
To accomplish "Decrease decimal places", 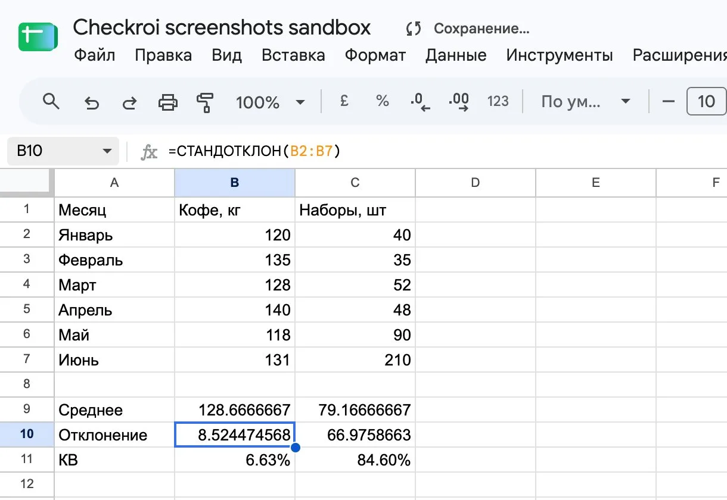I will pyautogui.click(x=420, y=102).
